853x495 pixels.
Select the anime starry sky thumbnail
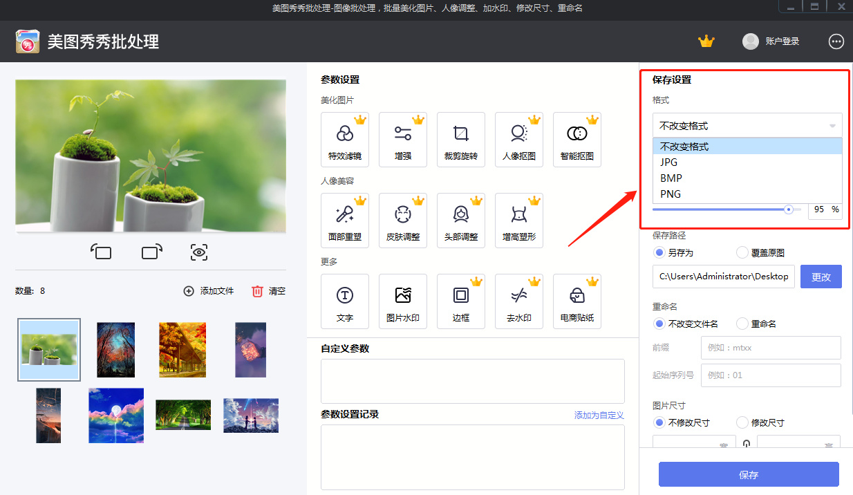tap(251, 415)
